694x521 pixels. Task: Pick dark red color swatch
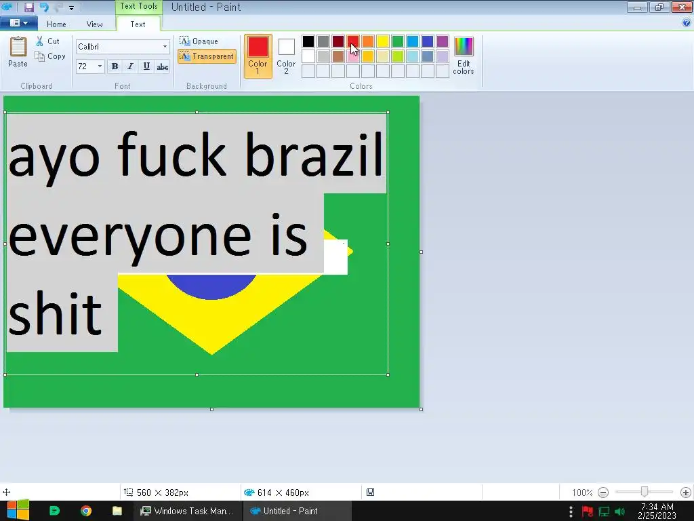[x=338, y=41]
